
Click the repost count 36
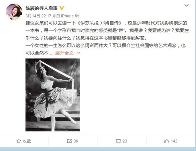76,141
